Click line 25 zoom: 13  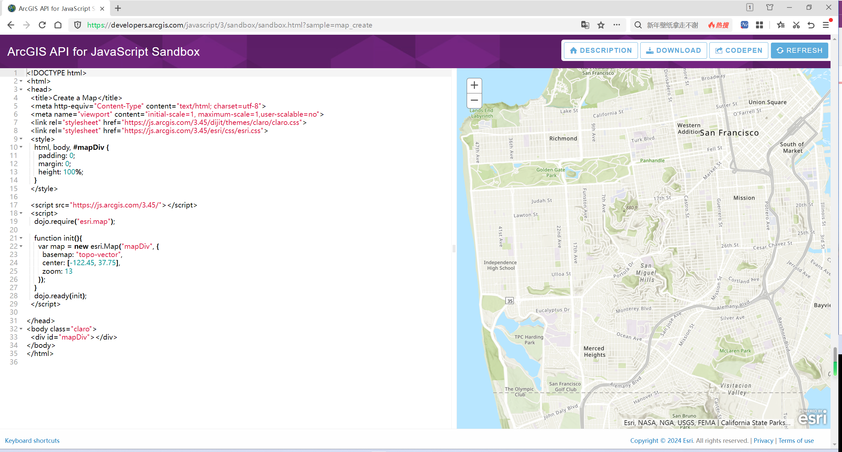click(x=57, y=271)
